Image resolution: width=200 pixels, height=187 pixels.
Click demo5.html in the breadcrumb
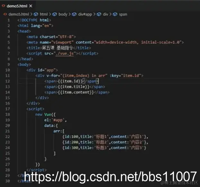coord(19,14)
